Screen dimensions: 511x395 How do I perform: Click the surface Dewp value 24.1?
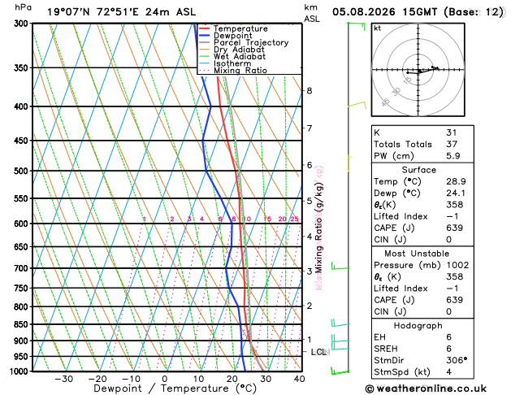coord(456,193)
